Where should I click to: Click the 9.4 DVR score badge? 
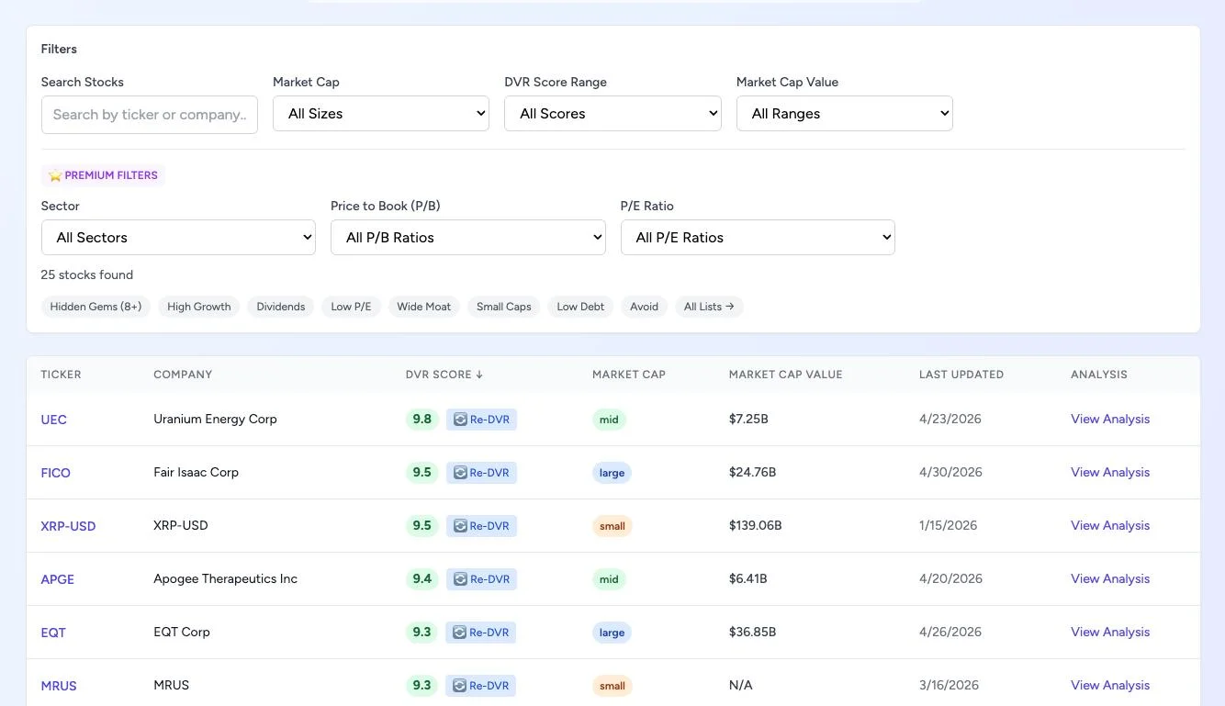(421, 579)
